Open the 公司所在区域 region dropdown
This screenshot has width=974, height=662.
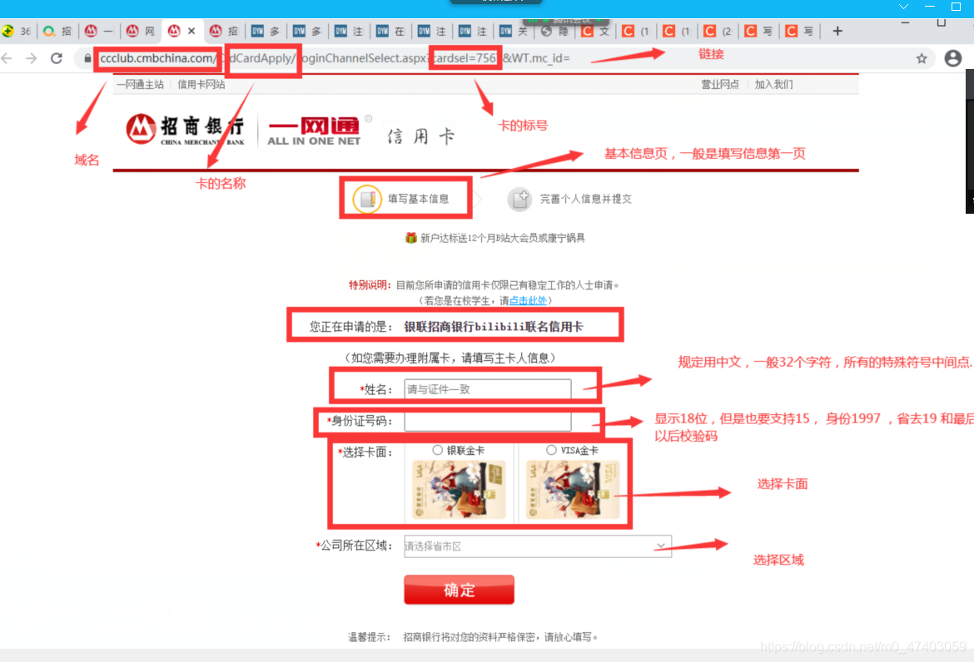538,546
